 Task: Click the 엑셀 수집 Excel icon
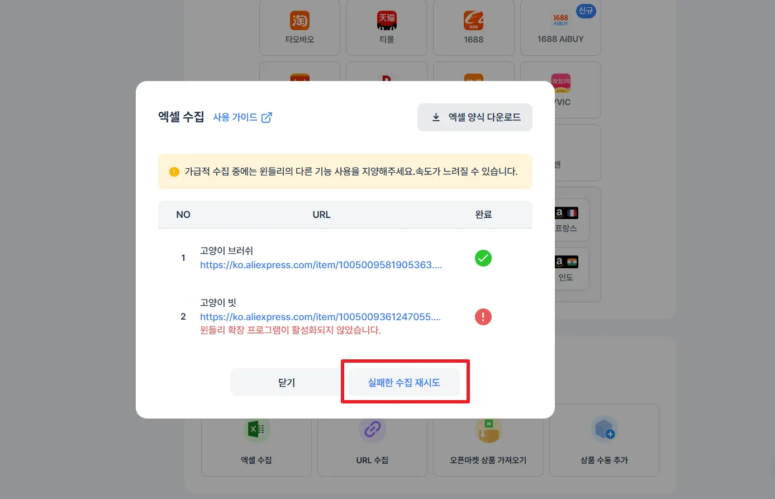(x=256, y=430)
